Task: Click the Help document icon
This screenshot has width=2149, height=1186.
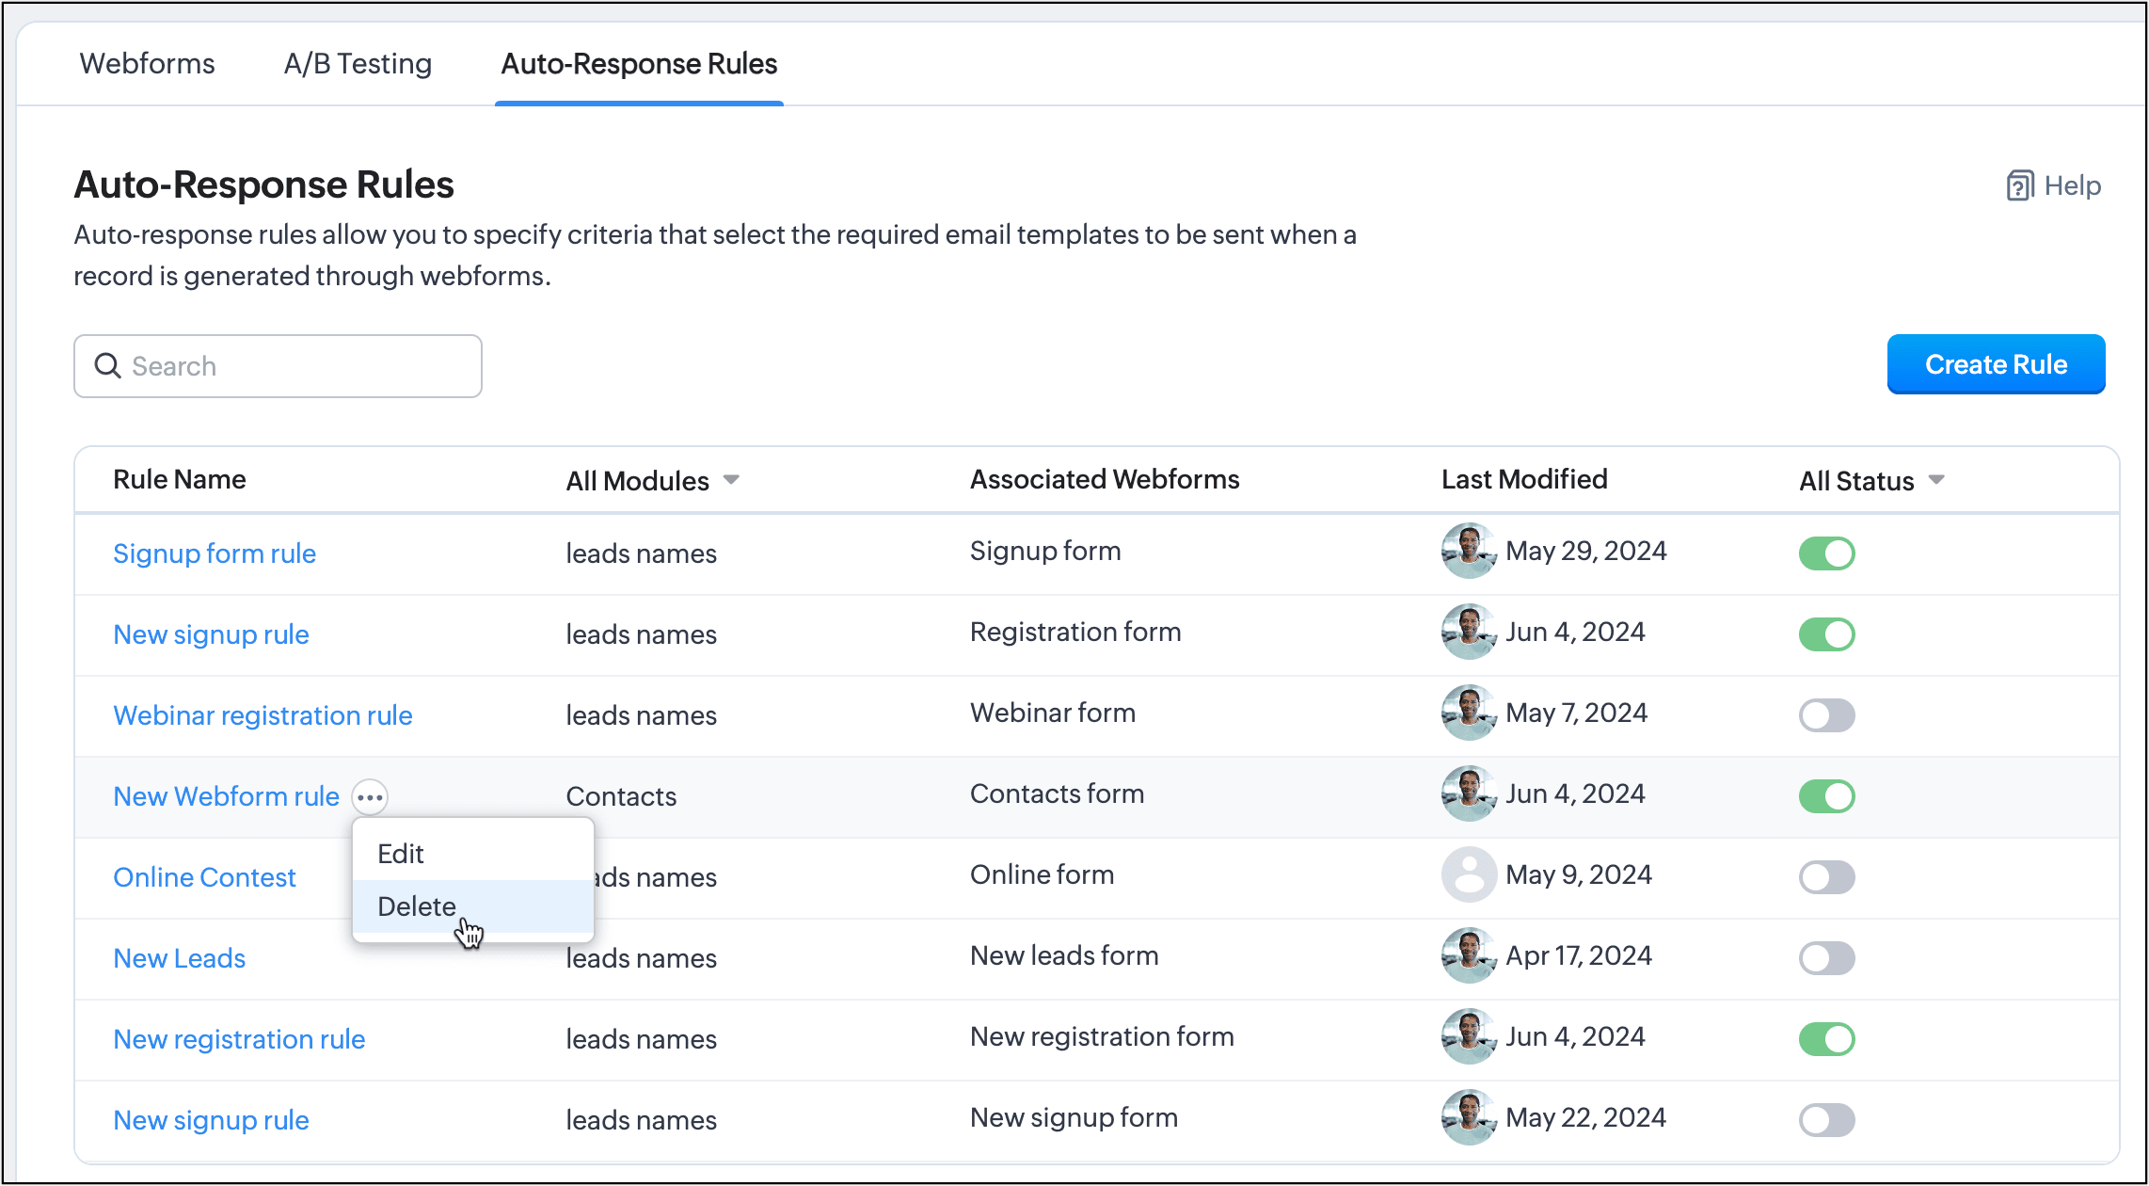Action: click(x=2019, y=185)
